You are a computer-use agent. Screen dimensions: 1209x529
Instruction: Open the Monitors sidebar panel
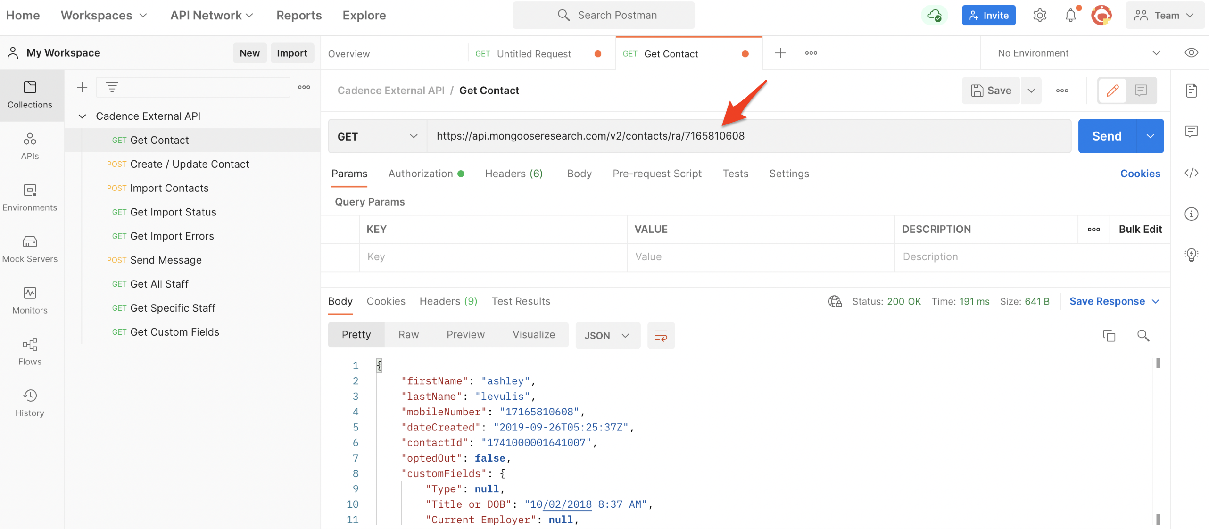pos(30,300)
